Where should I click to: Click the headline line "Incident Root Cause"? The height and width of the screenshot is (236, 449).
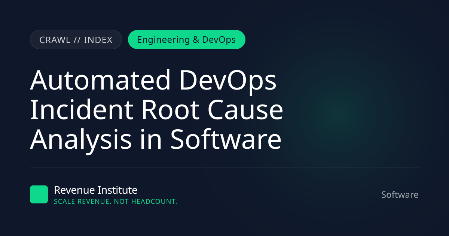pyautogui.click(x=156, y=110)
